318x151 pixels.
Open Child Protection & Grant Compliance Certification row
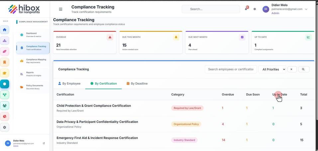pyautogui.click(x=184, y=108)
